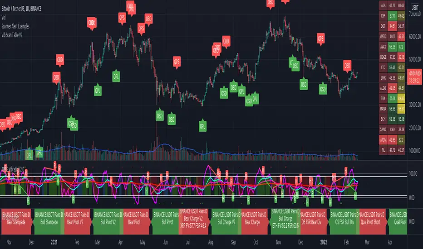
Task: Click the 2022 label on time axis
Action: click(x=324, y=242)
